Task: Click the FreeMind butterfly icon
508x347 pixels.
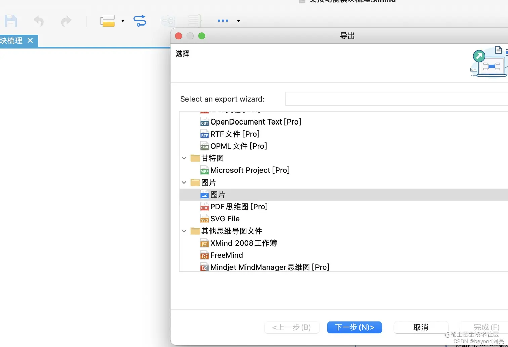Action: click(204, 255)
